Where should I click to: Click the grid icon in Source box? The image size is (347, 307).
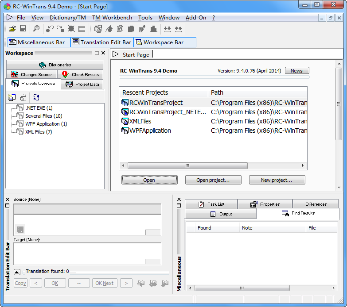(20, 230)
